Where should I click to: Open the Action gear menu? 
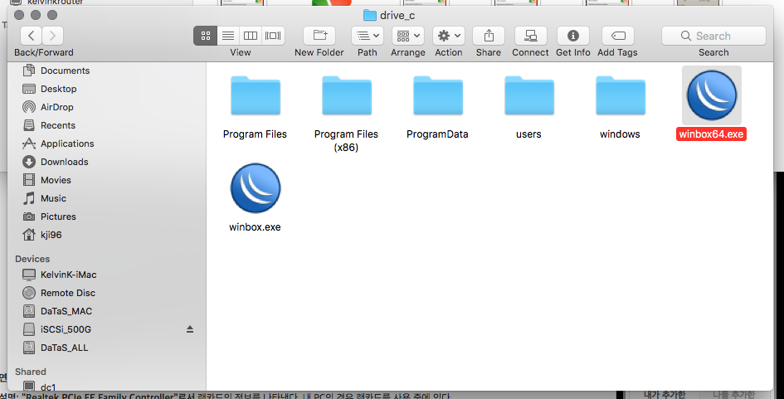coord(449,36)
